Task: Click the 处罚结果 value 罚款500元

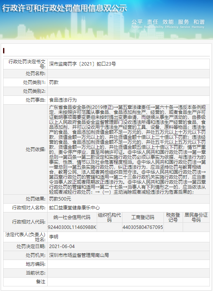Action: (60, 199)
